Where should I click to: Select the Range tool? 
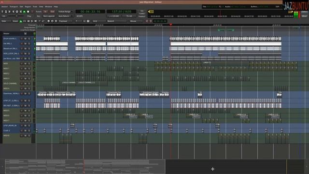pyautogui.click(x=25, y=21)
